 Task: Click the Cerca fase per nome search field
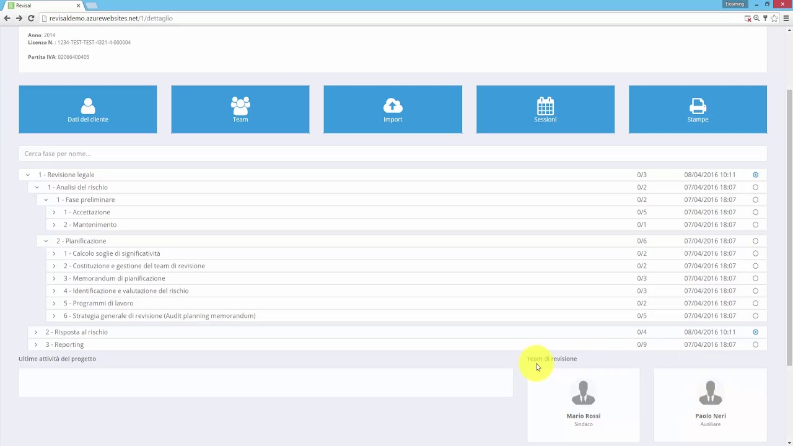(393, 154)
